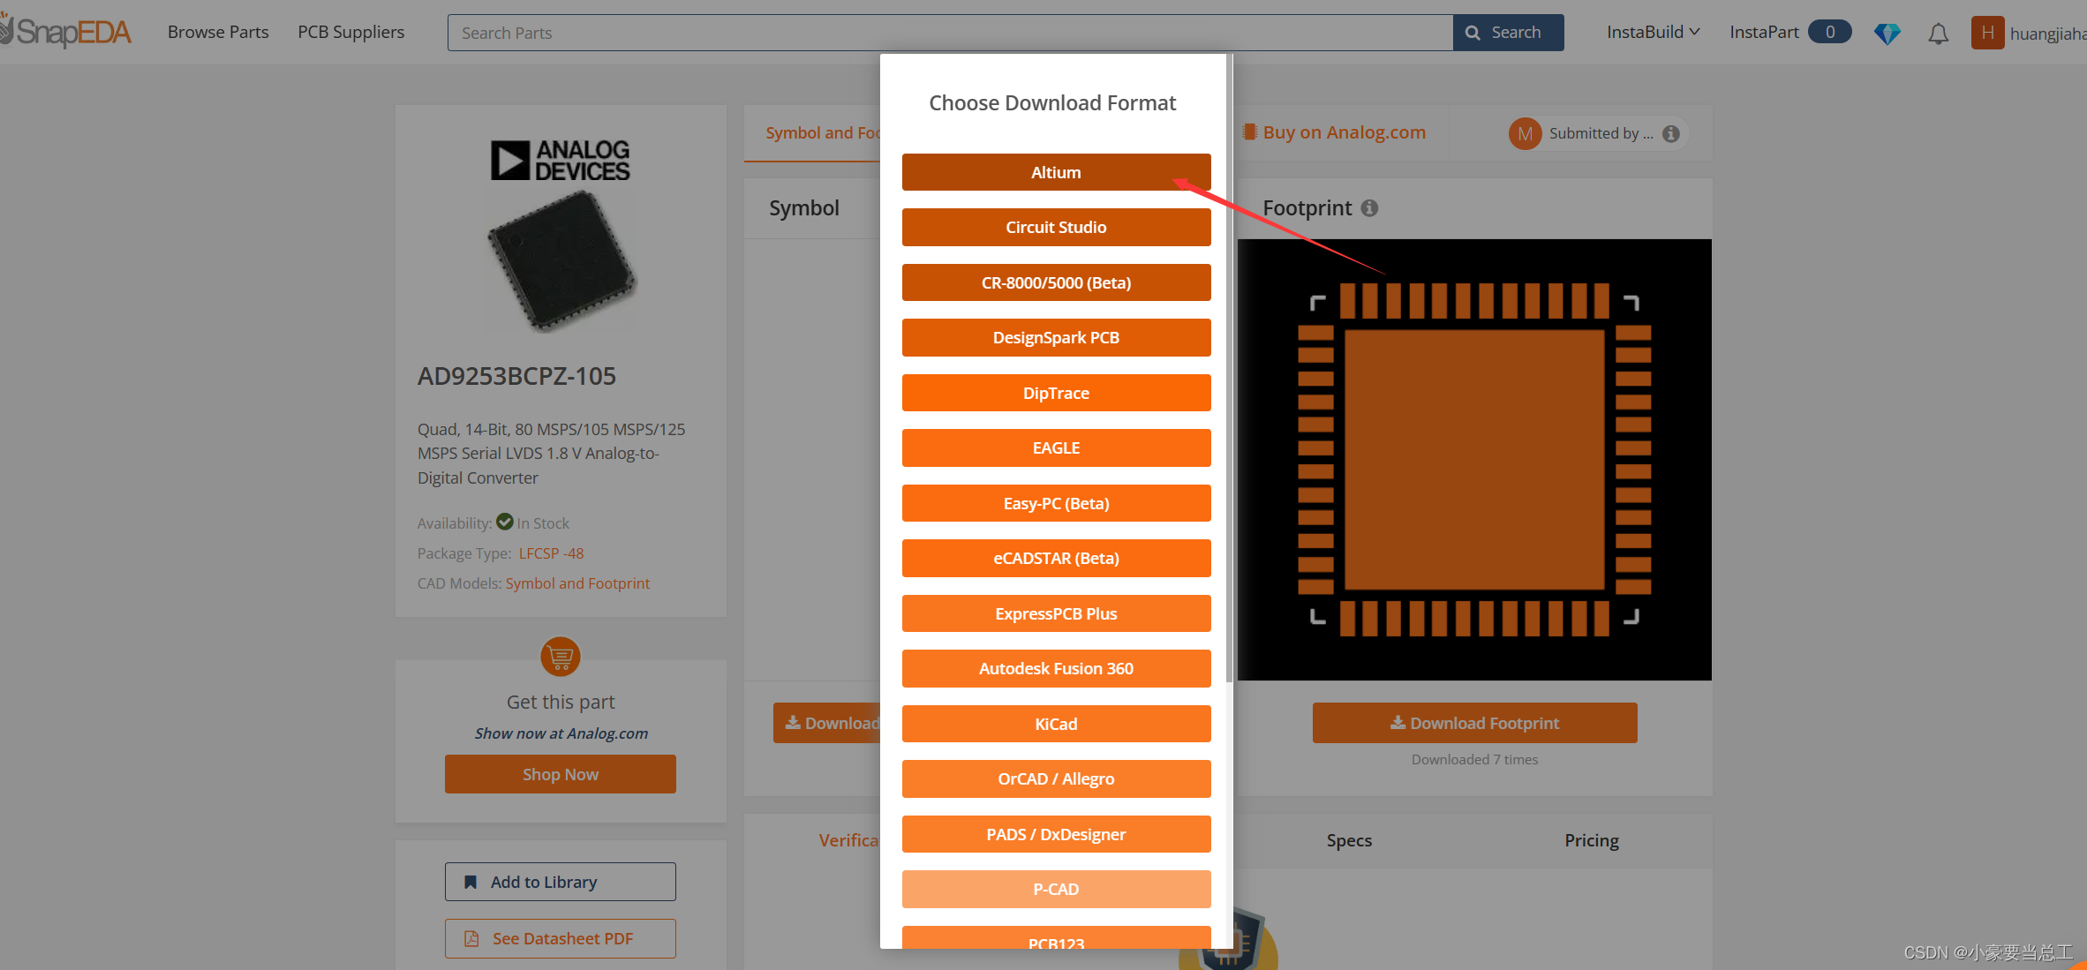Screen dimensions: 2087x970
Task: Click Download Footprint button
Action: [x=1474, y=723]
